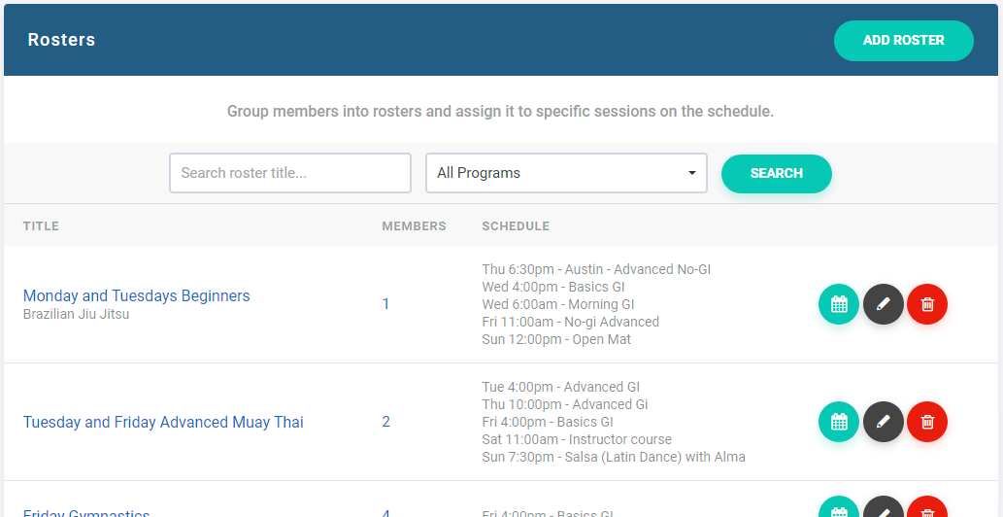Viewport: 1003px width, 517px height.
Task: Open calendar icon for Advanced Muay Thai roster
Action: (839, 422)
